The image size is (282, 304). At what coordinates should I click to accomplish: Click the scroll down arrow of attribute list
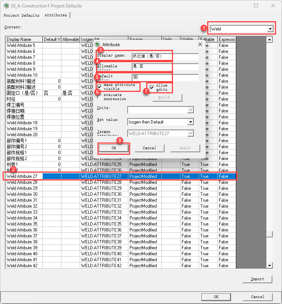coord(270,266)
